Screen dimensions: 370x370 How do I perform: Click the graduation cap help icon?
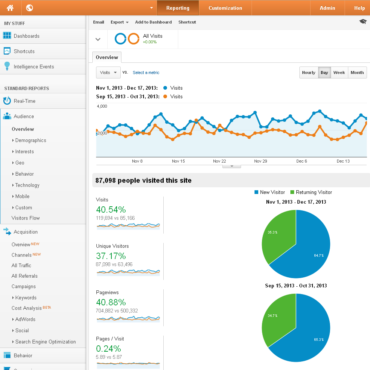[x=363, y=22]
